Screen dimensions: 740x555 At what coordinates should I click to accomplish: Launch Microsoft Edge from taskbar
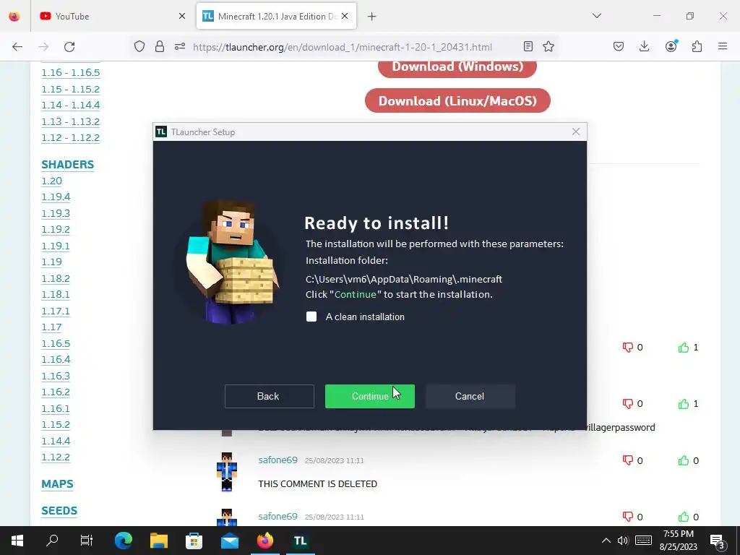click(x=124, y=541)
